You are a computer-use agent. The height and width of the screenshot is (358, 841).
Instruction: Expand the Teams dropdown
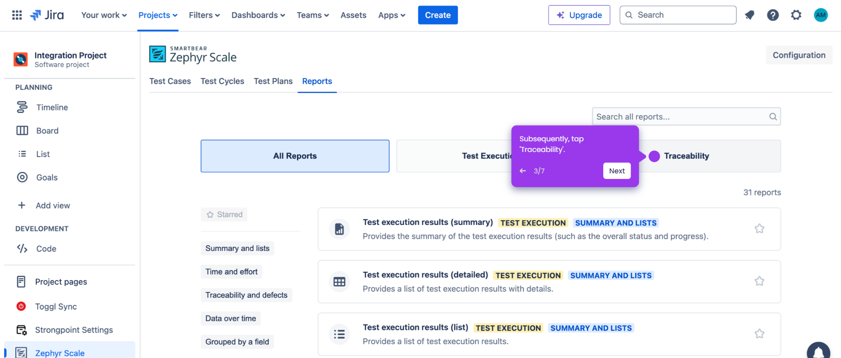click(x=313, y=15)
